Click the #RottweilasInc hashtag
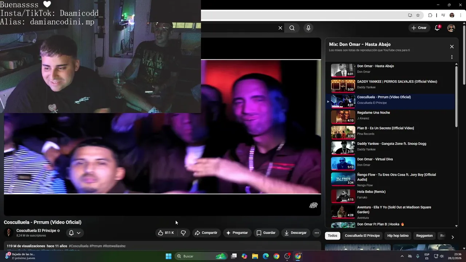The height and width of the screenshot is (262, 466). click(x=114, y=246)
